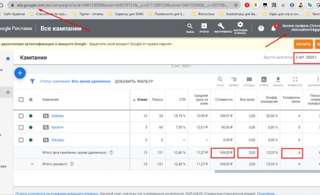
Task: Click the grey status column header dot
Action: [x=30, y=100]
